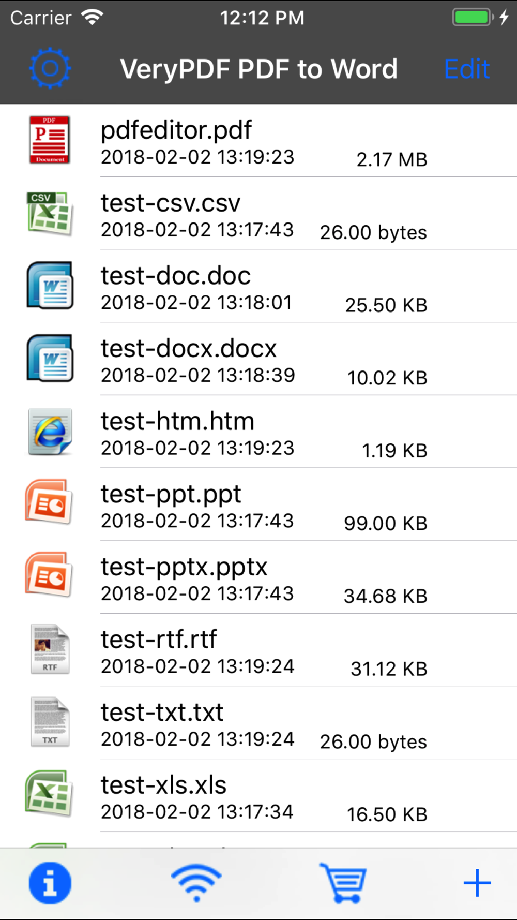Tap the test-rtf.rtf file name

tap(159, 640)
